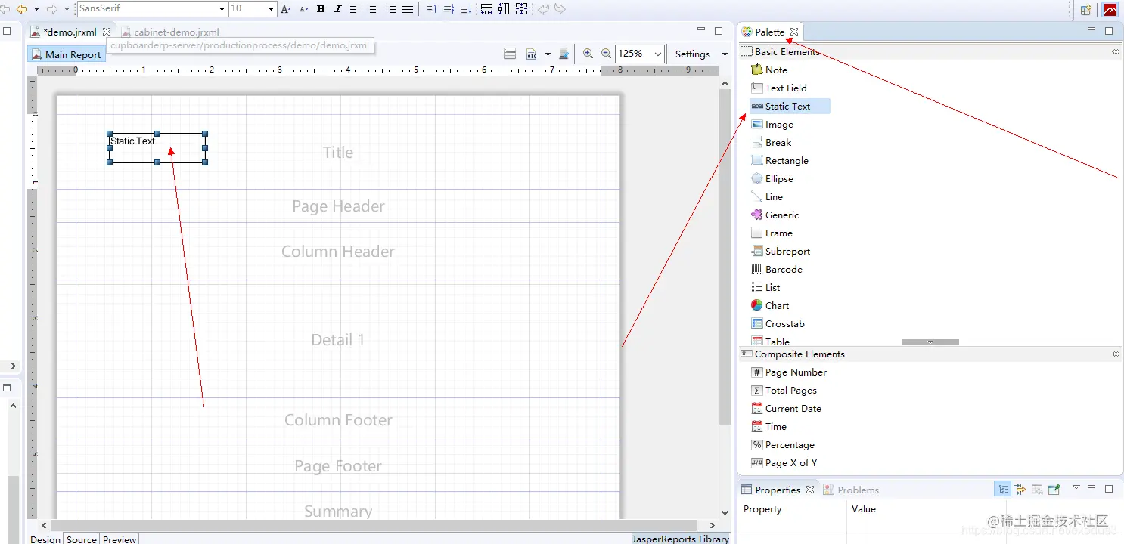Image resolution: width=1124 pixels, height=544 pixels.
Task: Choose the Rectangle palette element
Action: coord(780,161)
